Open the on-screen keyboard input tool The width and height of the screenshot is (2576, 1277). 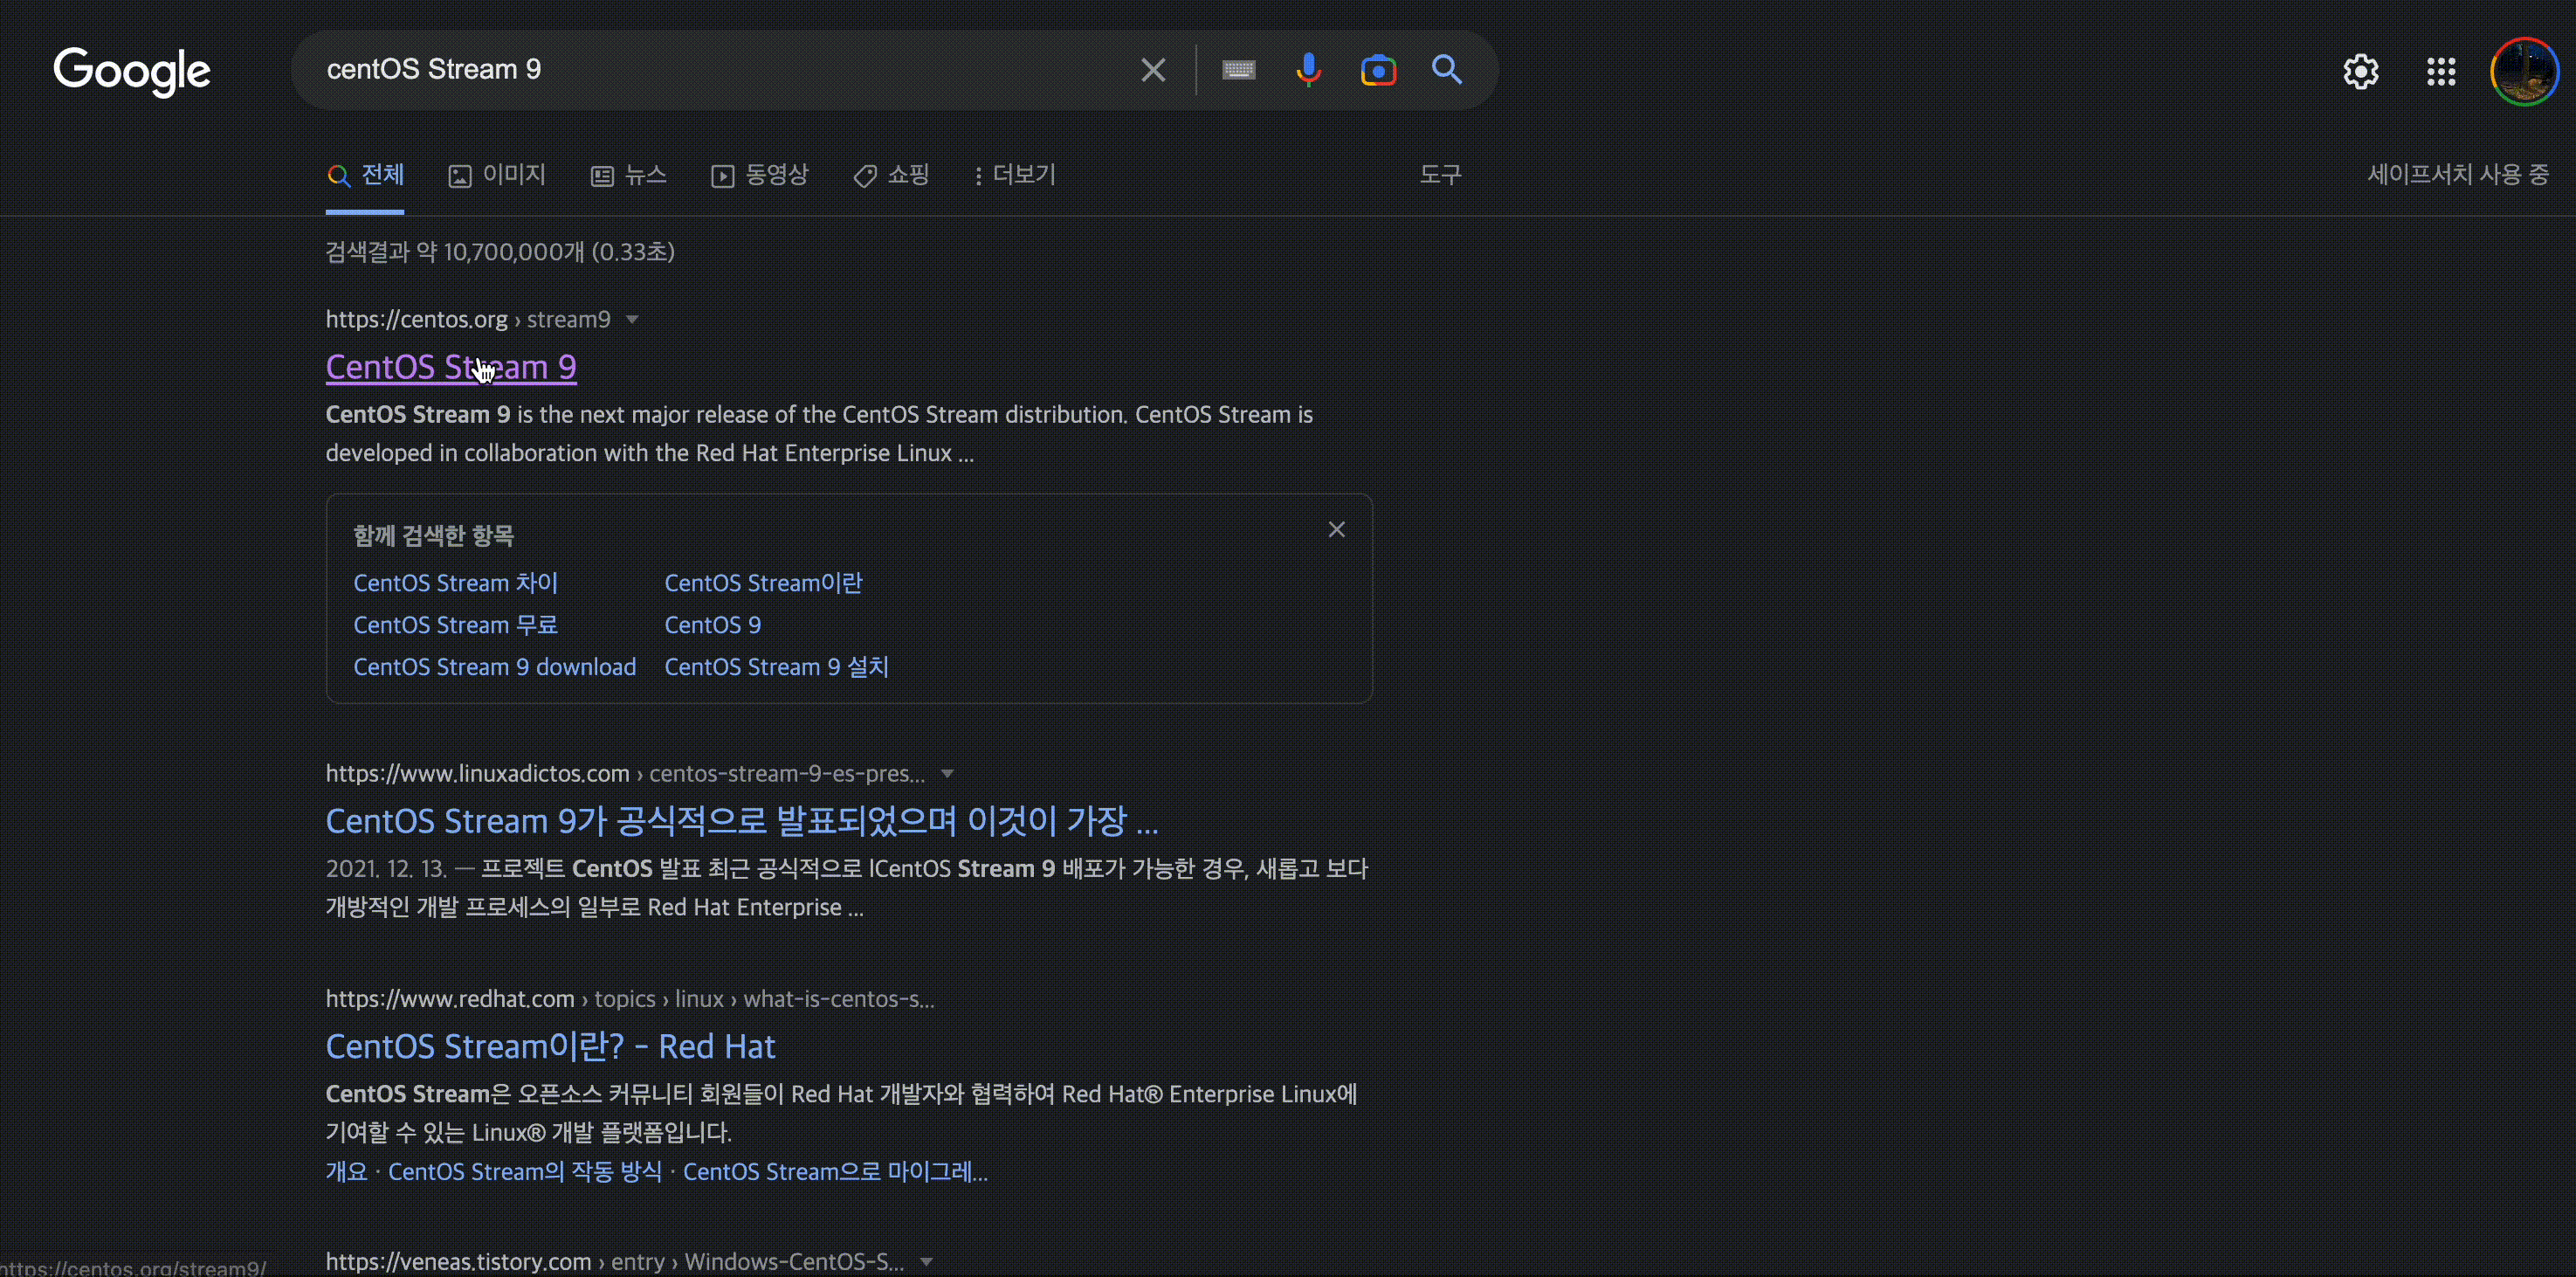click(x=1238, y=70)
